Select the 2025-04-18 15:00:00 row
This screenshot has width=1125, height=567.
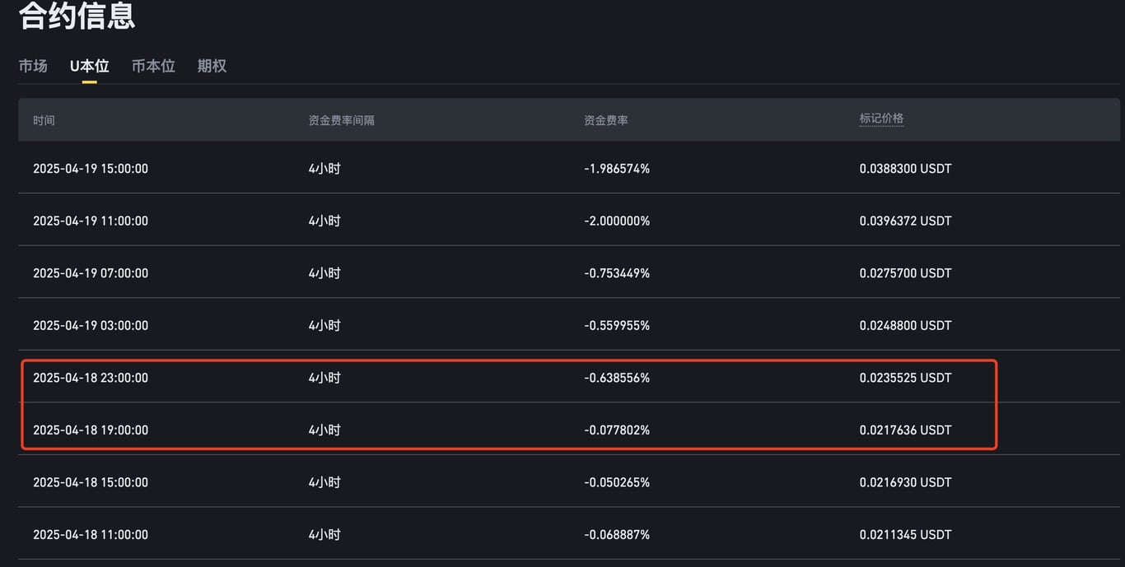click(x=569, y=482)
